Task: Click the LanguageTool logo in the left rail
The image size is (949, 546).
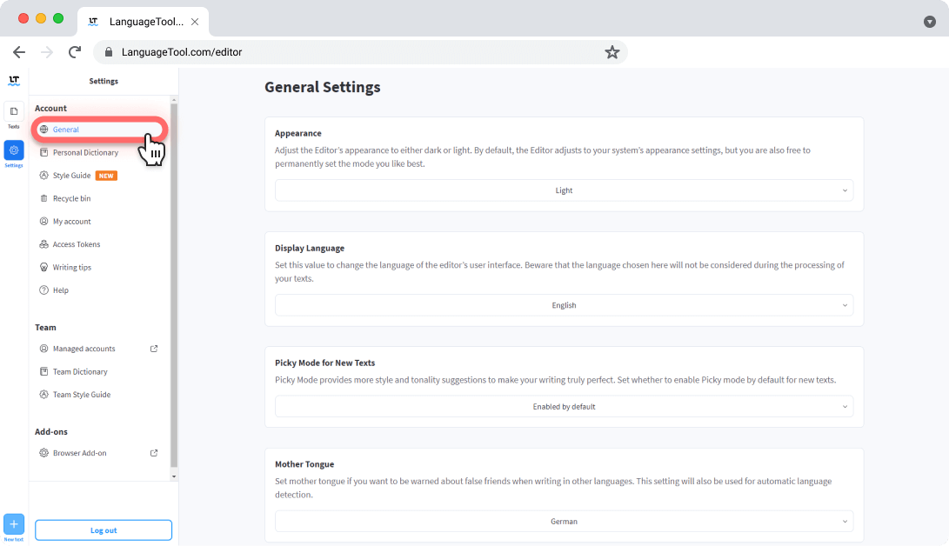Action: 14,80
